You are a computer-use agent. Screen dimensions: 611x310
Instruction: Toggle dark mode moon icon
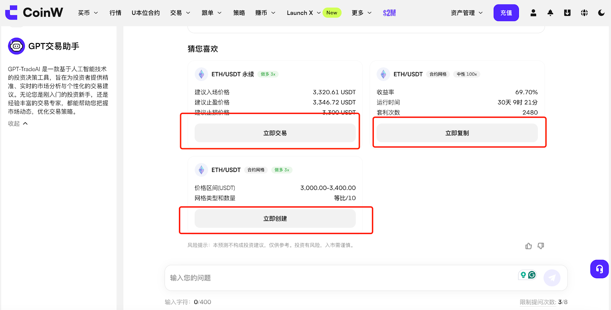click(x=601, y=13)
